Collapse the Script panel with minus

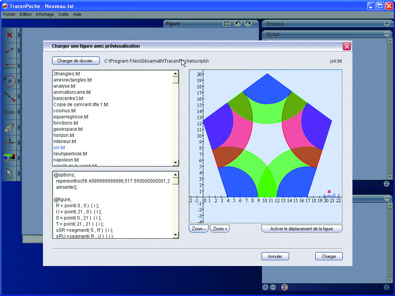[x=387, y=34]
